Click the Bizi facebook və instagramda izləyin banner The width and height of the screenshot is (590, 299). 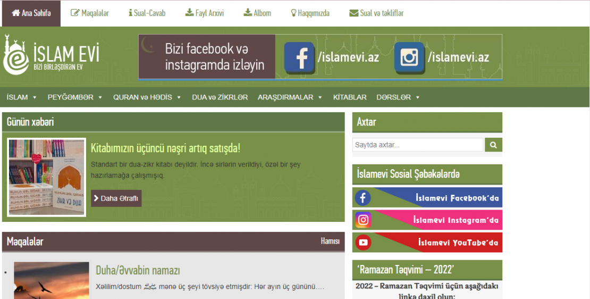tap(207, 57)
